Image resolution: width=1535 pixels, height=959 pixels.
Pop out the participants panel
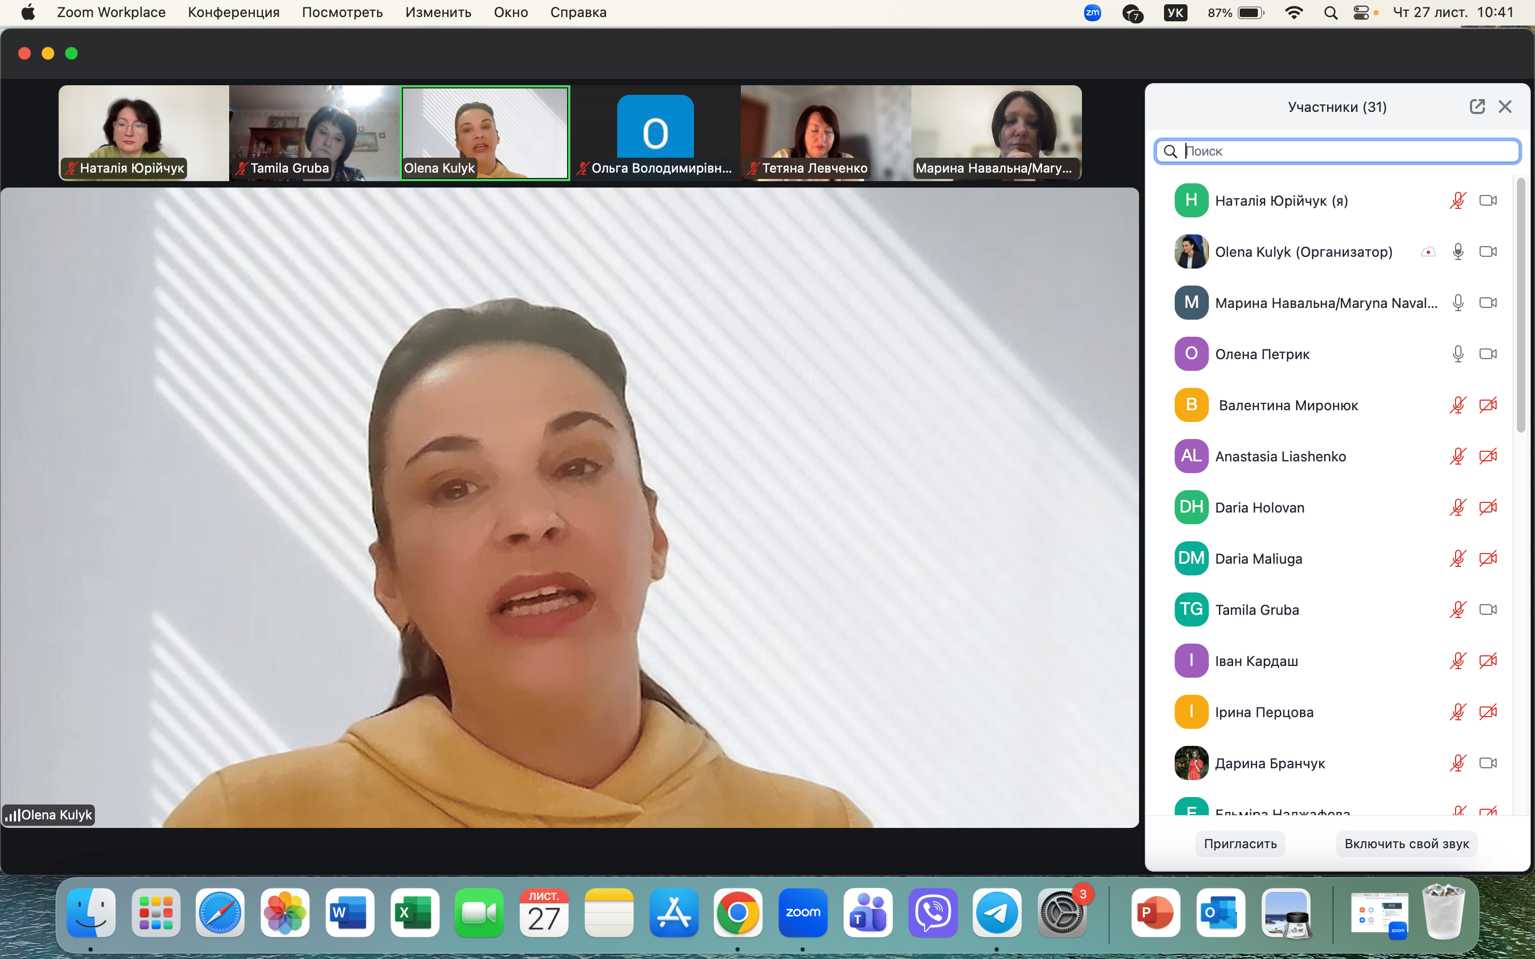point(1477,107)
